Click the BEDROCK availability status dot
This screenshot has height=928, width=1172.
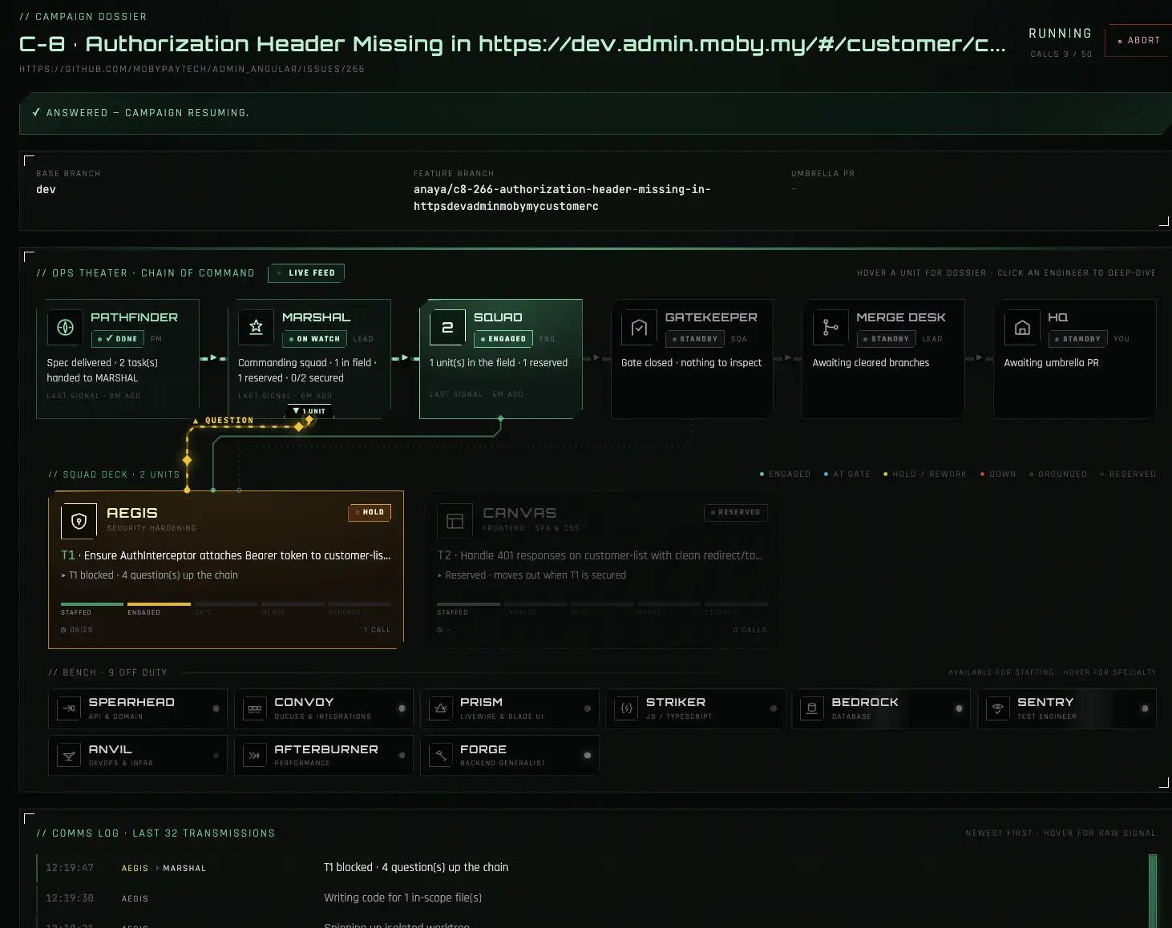(959, 708)
